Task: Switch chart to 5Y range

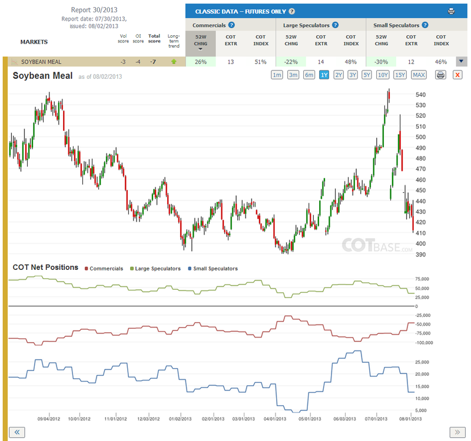Action: tap(367, 75)
